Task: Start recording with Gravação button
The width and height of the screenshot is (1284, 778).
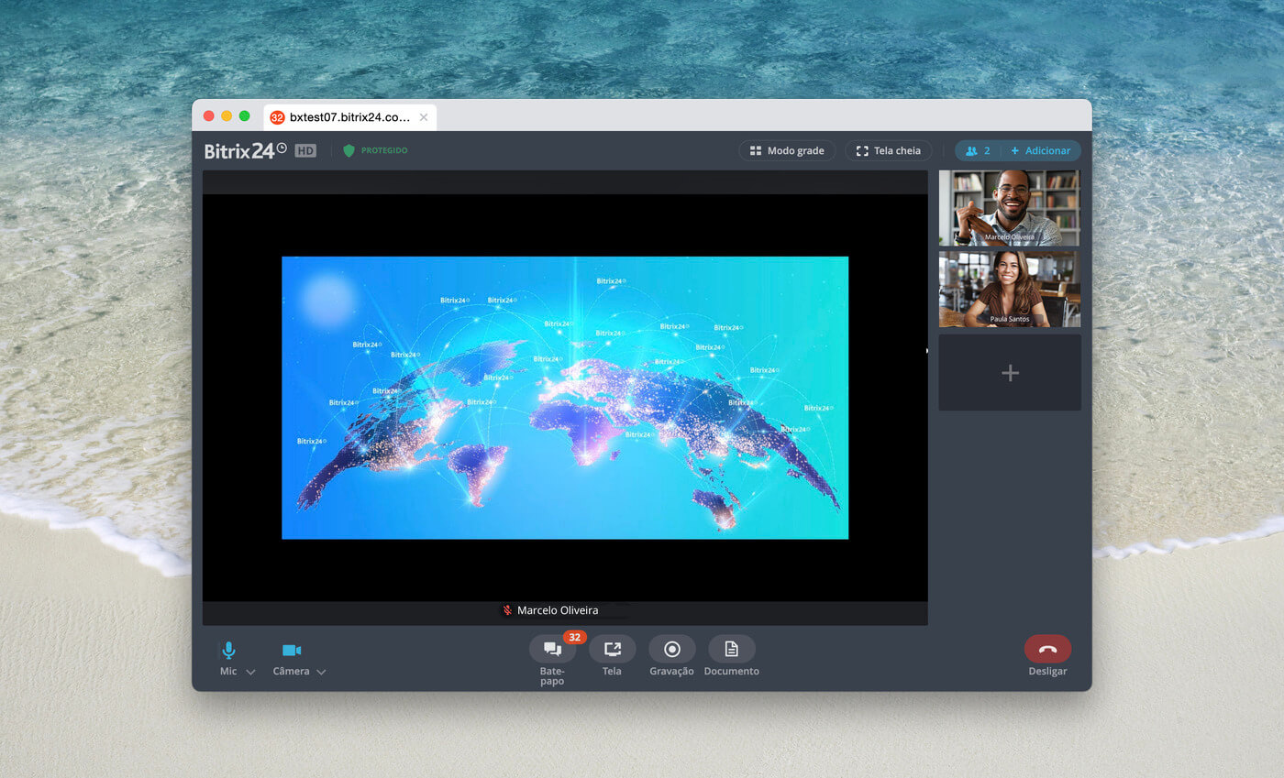Action: coord(671,649)
